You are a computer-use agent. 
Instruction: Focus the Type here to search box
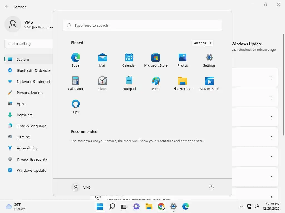(142, 25)
